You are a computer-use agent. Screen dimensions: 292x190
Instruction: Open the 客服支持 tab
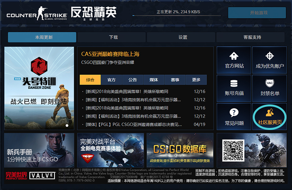coord(250,37)
